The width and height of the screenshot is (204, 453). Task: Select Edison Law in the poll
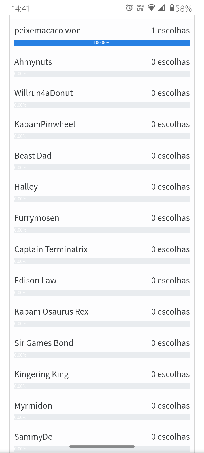click(35, 281)
